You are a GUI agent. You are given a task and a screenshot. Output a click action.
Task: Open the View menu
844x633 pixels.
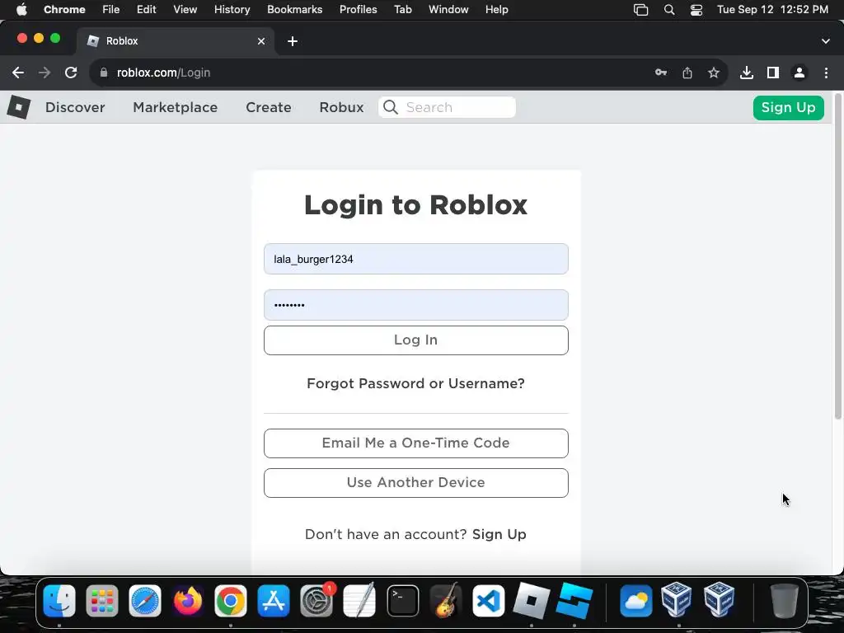coord(185,10)
